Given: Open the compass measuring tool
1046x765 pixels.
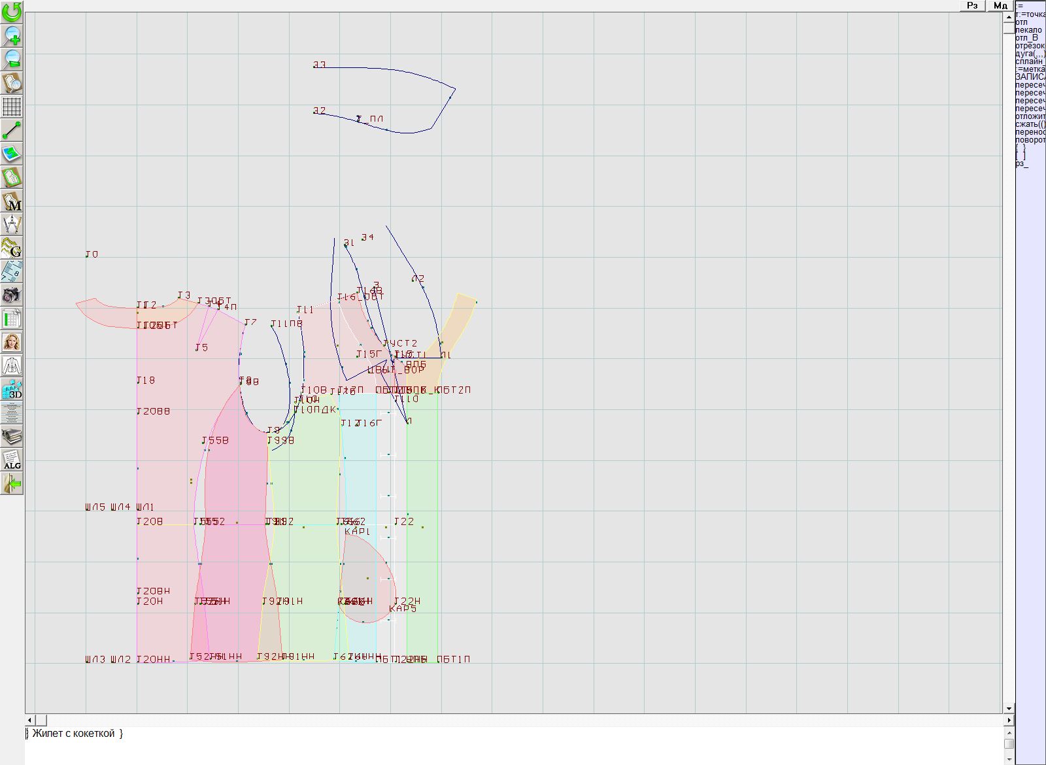Looking at the screenshot, I should tap(12, 224).
